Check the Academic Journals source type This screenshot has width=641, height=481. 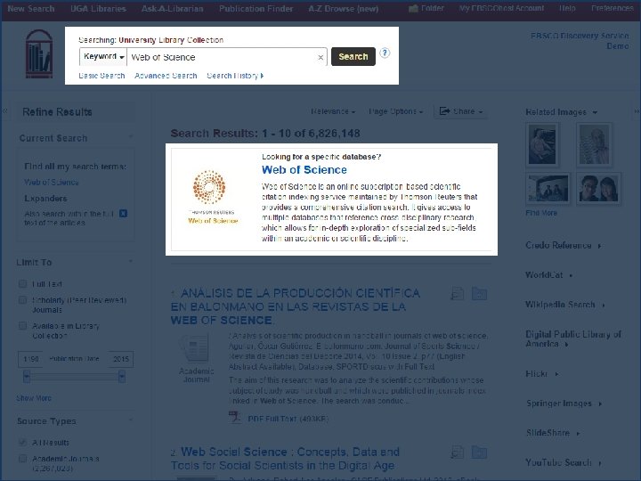click(x=23, y=459)
